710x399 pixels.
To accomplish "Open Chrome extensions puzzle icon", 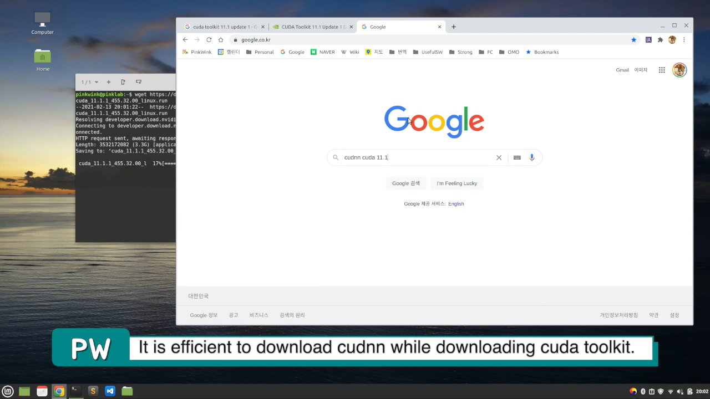I will coord(660,40).
